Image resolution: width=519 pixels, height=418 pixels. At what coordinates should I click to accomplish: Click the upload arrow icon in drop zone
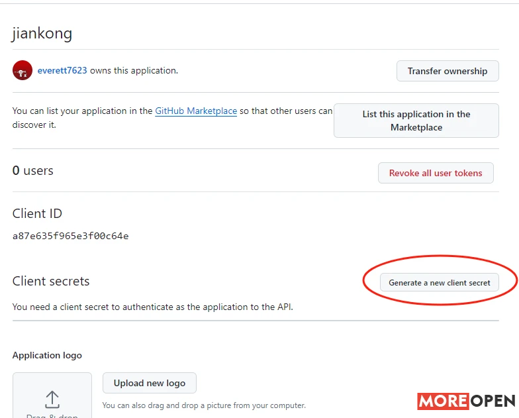coord(52,399)
